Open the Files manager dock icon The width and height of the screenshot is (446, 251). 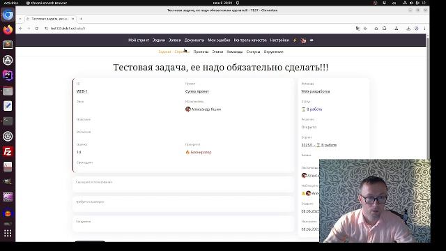pos(8,91)
